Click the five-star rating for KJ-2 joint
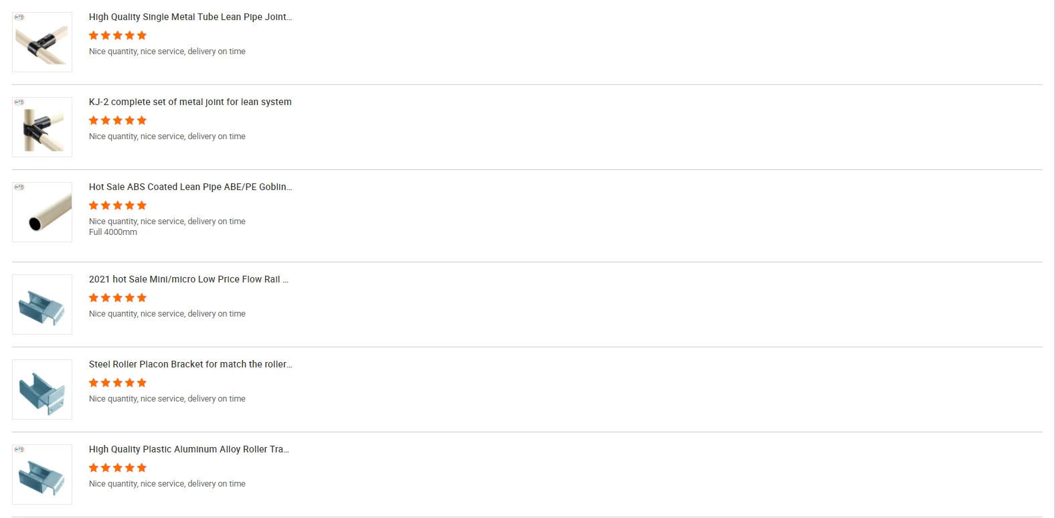1055x518 pixels. [118, 120]
